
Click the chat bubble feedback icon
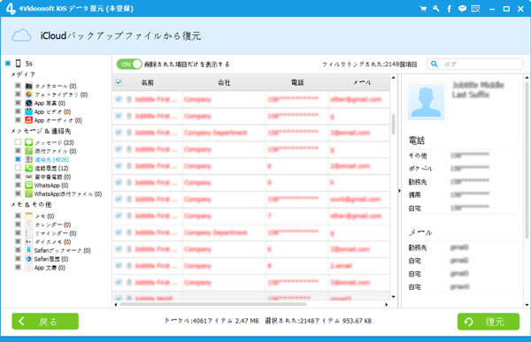point(462,9)
